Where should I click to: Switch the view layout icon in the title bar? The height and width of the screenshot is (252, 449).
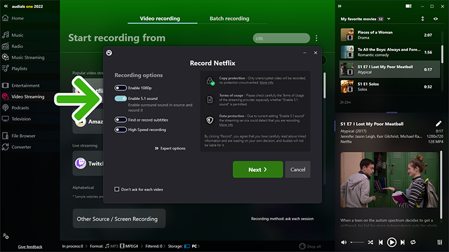[x=408, y=6]
